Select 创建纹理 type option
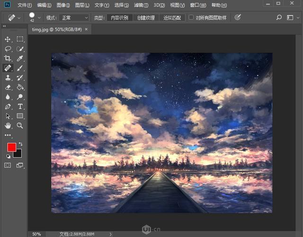Image resolution: width=303 pixels, height=237 pixels. 146,18
